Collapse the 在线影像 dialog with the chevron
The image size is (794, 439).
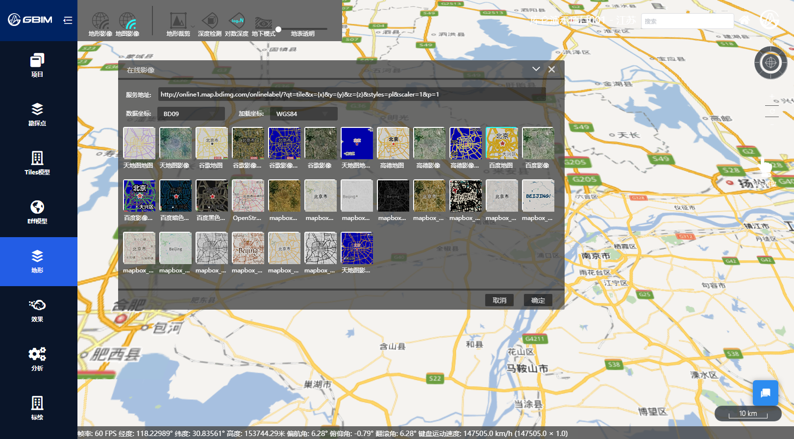pos(536,69)
